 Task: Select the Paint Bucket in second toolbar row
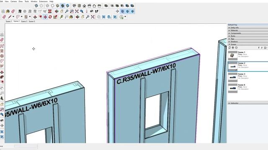[x=8, y=11]
